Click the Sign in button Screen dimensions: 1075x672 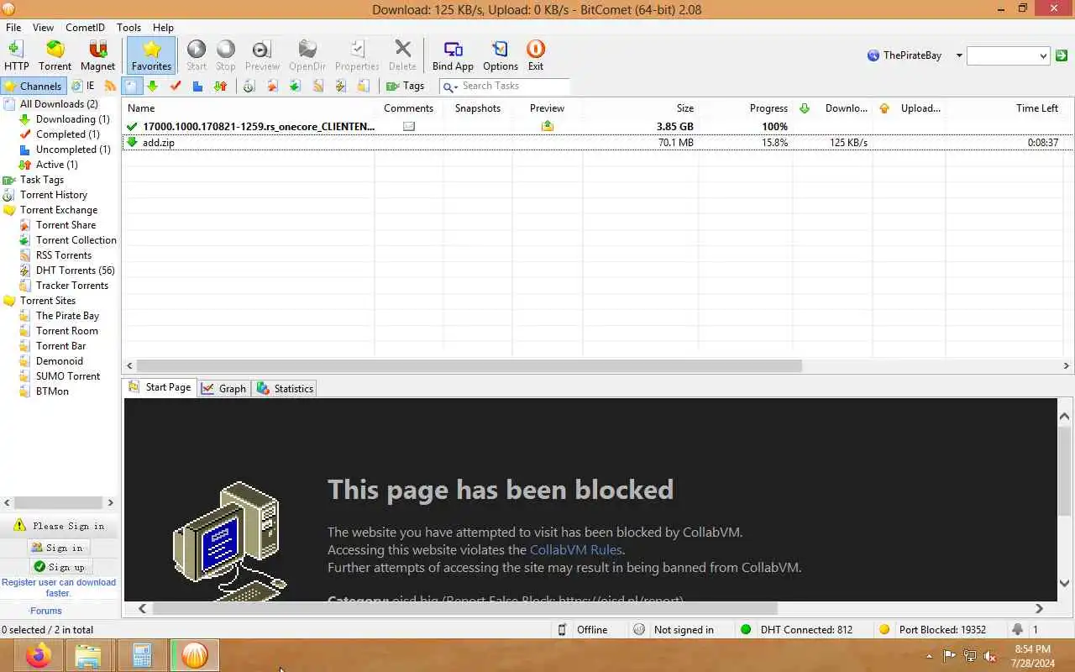(x=58, y=548)
